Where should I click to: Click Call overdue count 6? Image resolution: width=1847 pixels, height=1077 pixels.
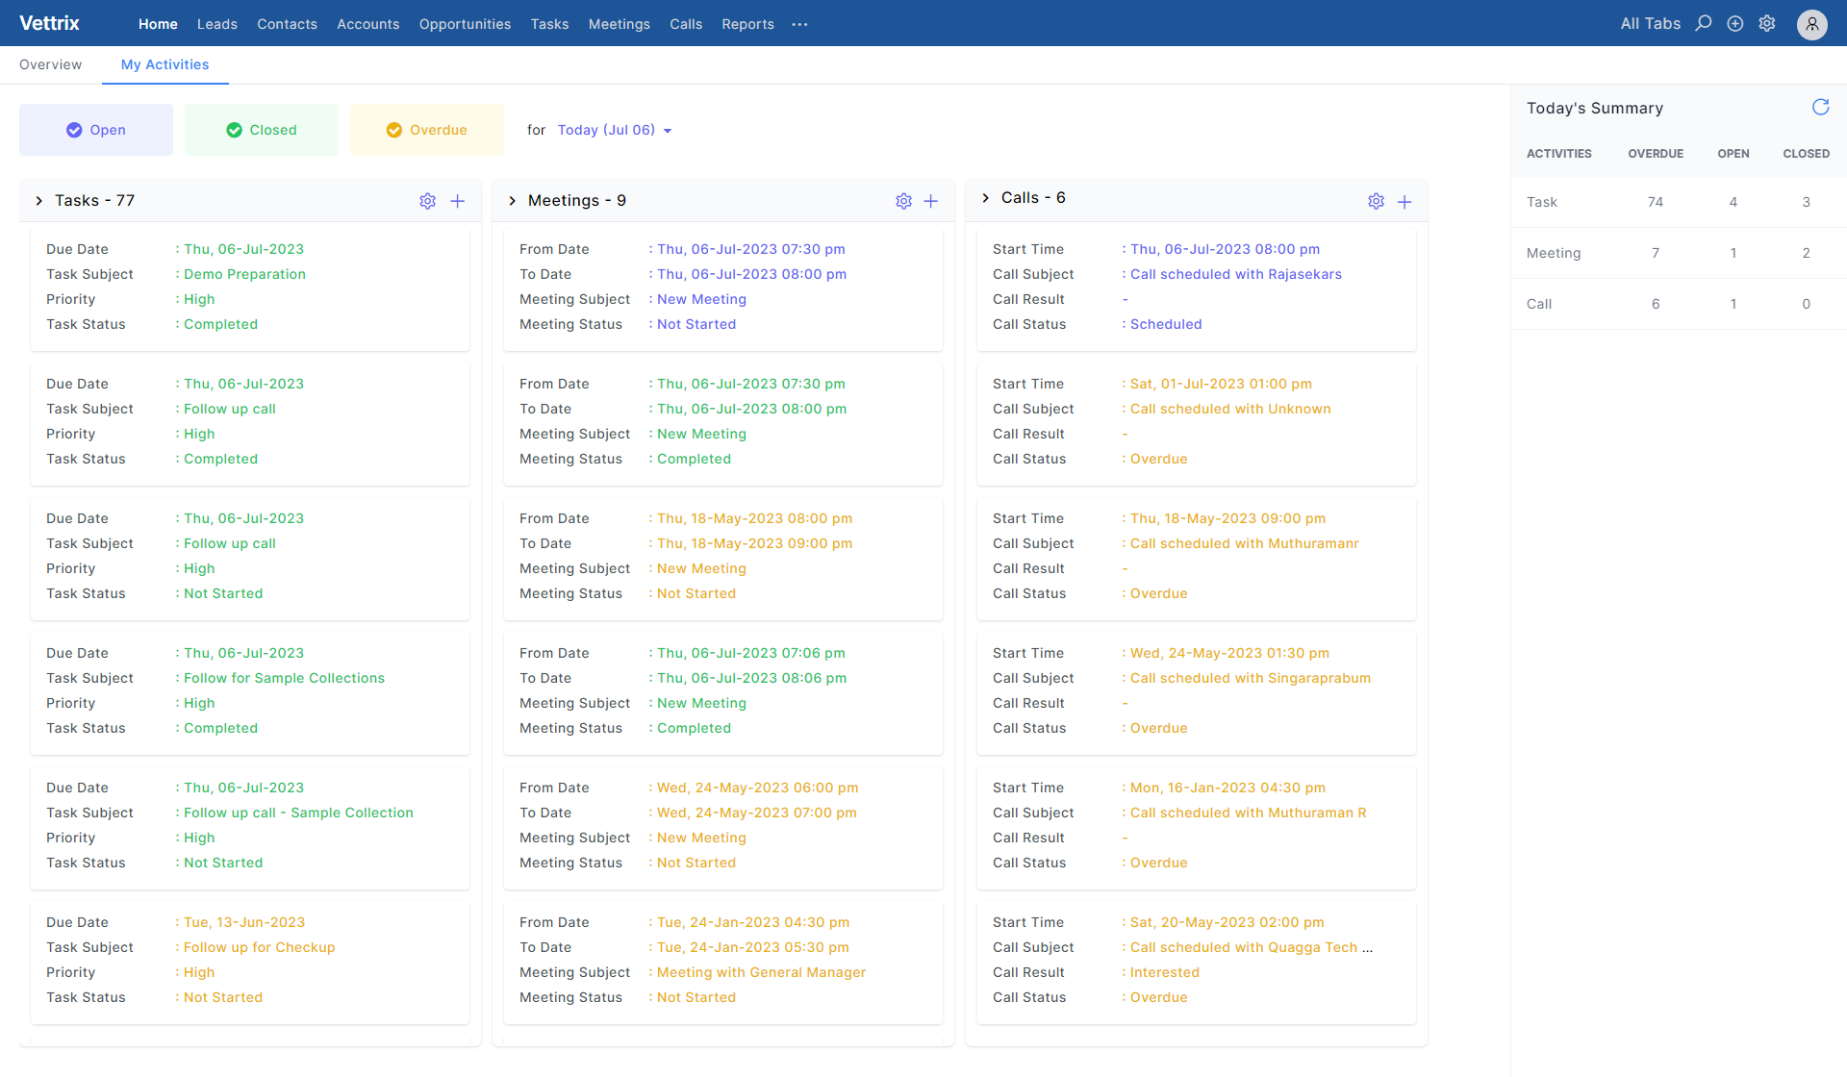1655,304
